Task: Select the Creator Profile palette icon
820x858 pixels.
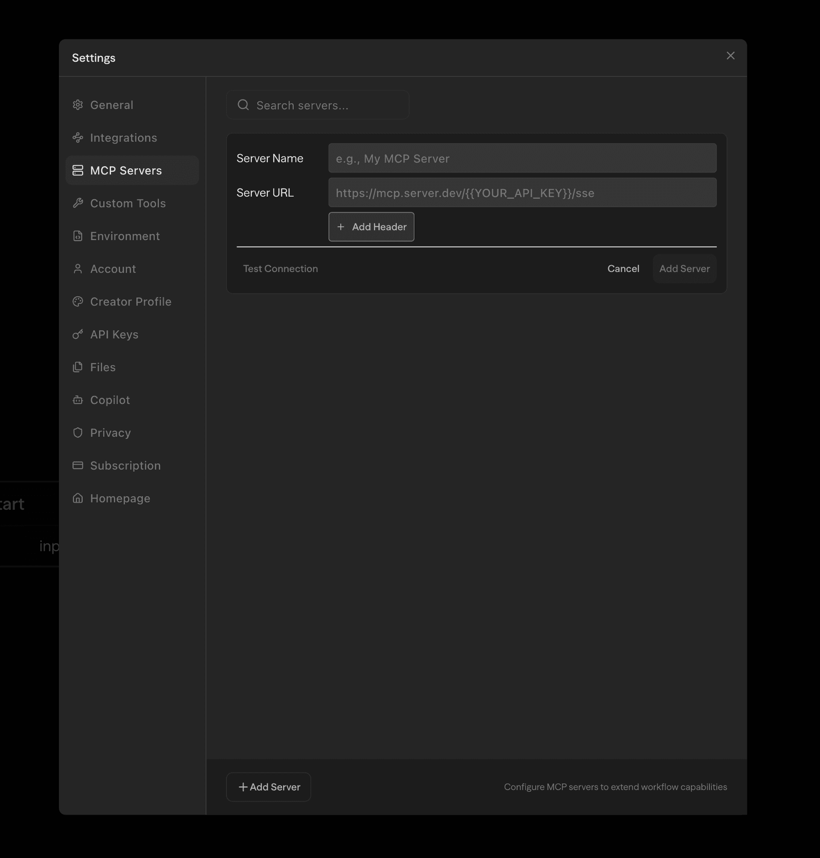Action: 78,301
